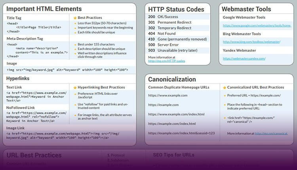Select 'Best under 155 characters' bullet

tap(96, 44)
